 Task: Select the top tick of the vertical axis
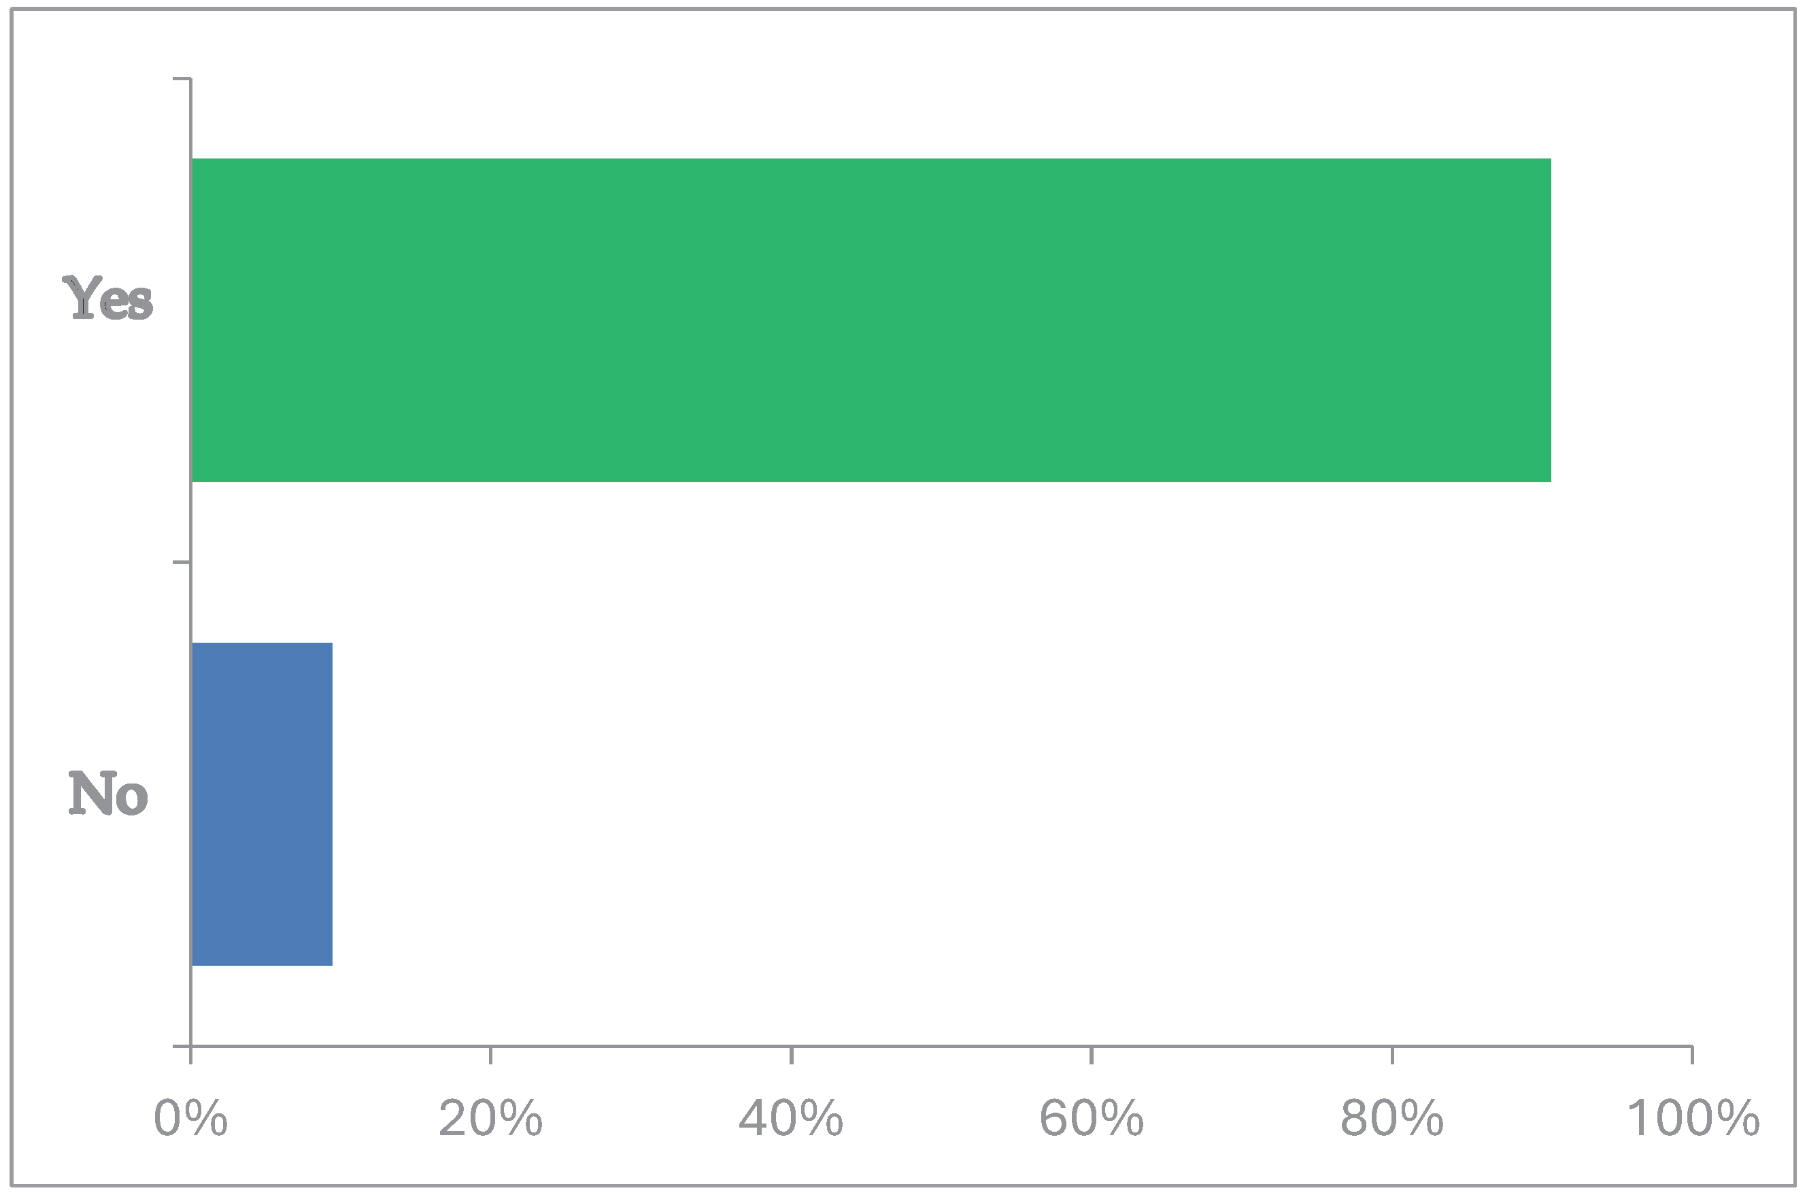pos(182,79)
